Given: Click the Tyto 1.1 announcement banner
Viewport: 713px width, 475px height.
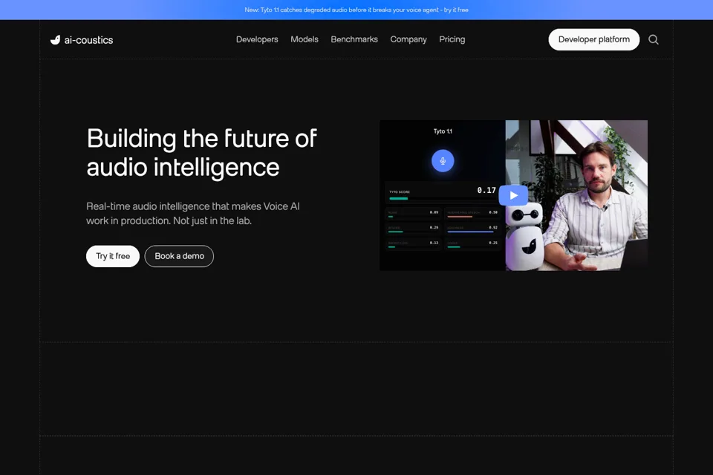Looking at the screenshot, I should pyautogui.click(x=356, y=10).
